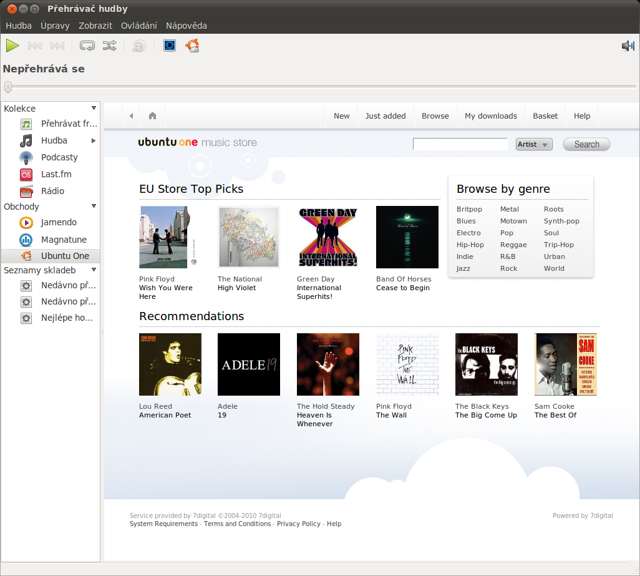
Task: Open the Ovládání menu
Action: click(138, 26)
